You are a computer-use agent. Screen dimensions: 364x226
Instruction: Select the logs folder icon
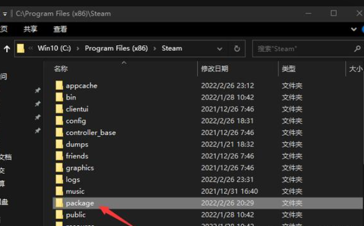59,180
